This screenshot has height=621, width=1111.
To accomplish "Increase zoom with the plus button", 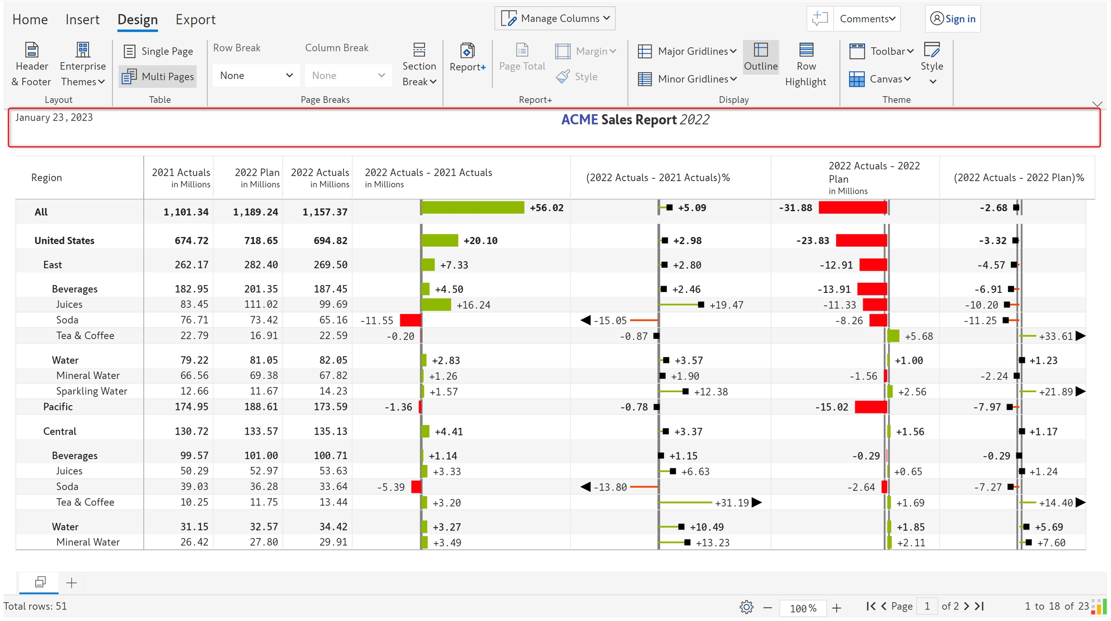I will click(837, 608).
